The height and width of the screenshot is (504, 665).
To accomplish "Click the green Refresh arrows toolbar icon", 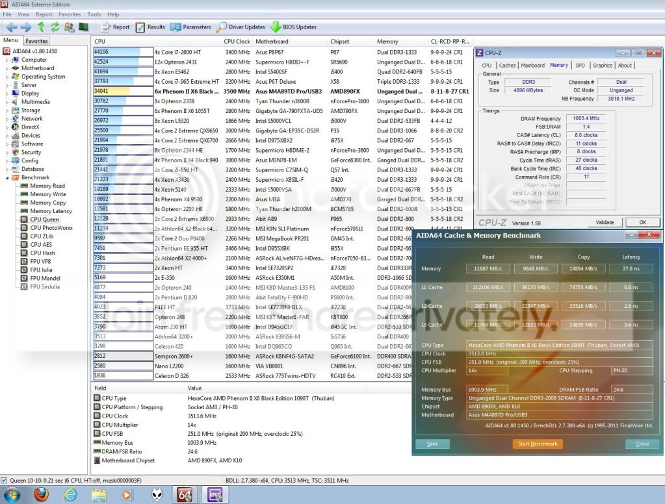I will point(55,27).
